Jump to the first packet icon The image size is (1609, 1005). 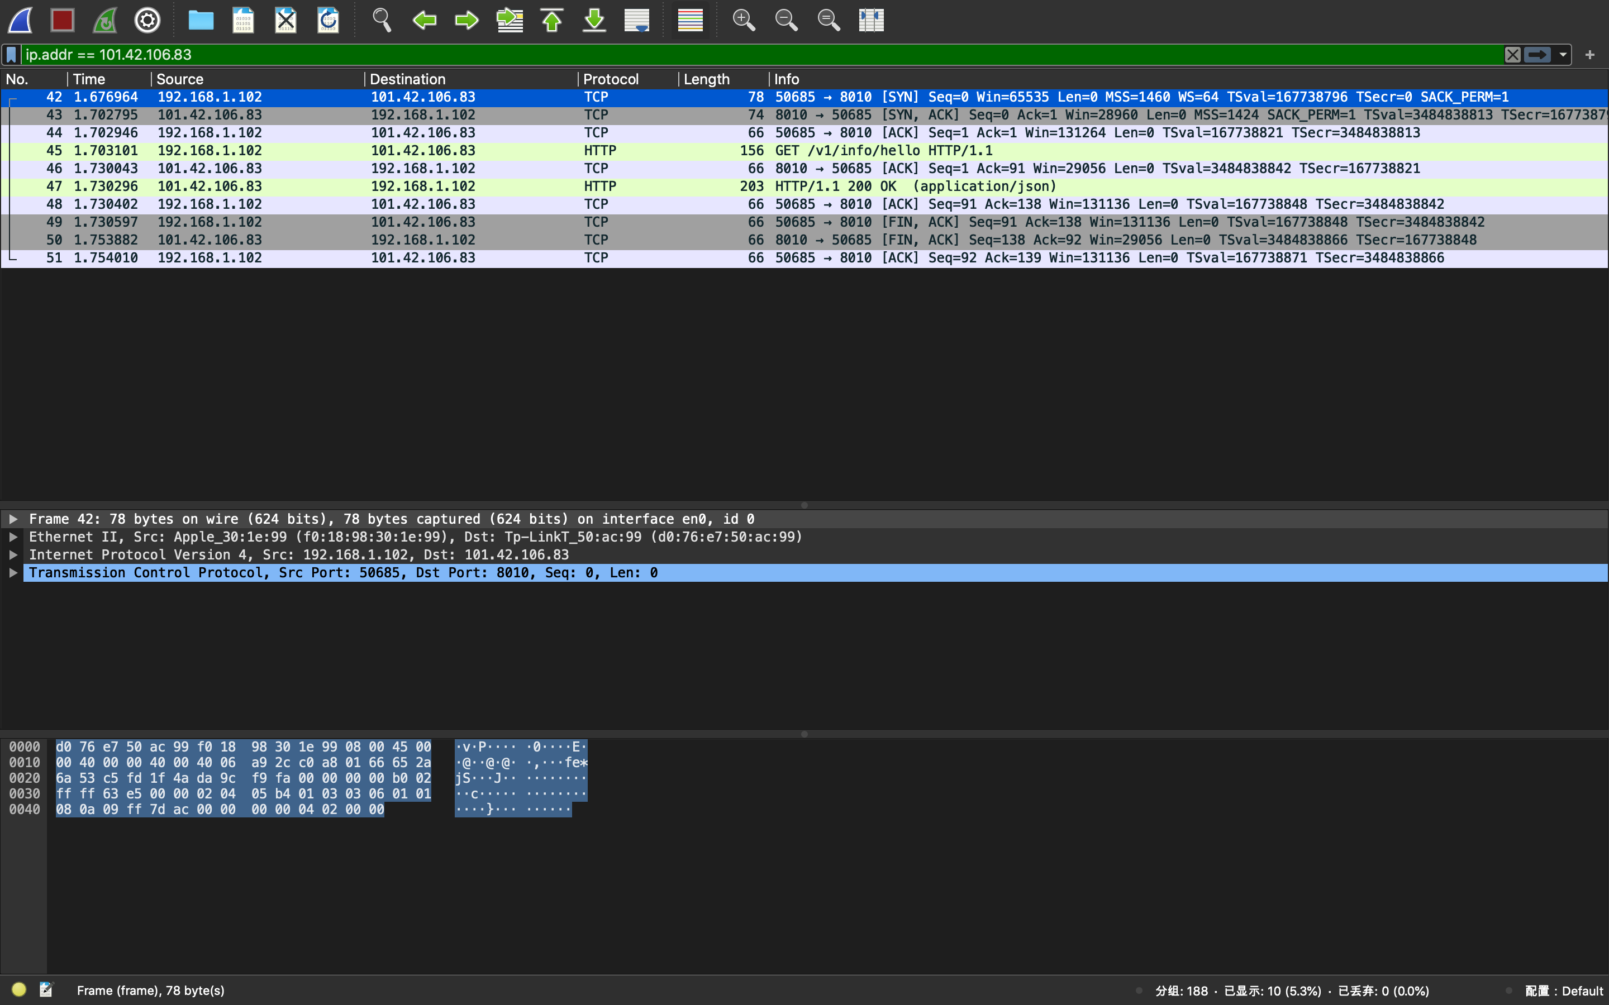tap(552, 20)
